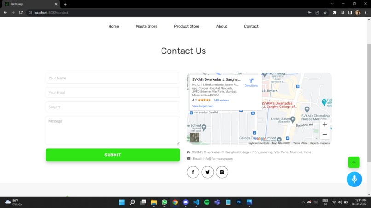Open the 548 reviews link

[x=221, y=101]
